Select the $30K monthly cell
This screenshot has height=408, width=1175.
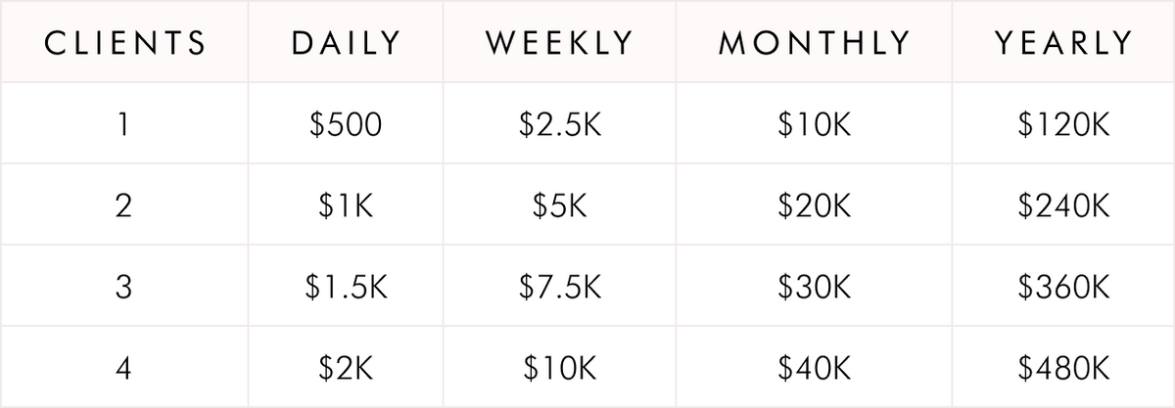tap(815, 288)
